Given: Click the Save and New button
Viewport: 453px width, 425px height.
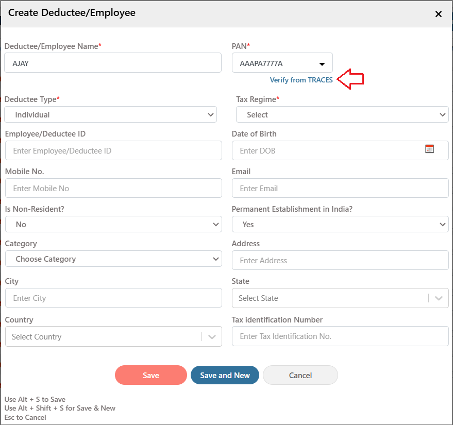Looking at the screenshot, I should [225, 375].
